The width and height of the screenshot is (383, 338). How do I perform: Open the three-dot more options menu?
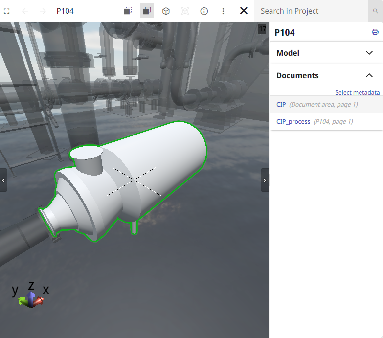point(223,11)
